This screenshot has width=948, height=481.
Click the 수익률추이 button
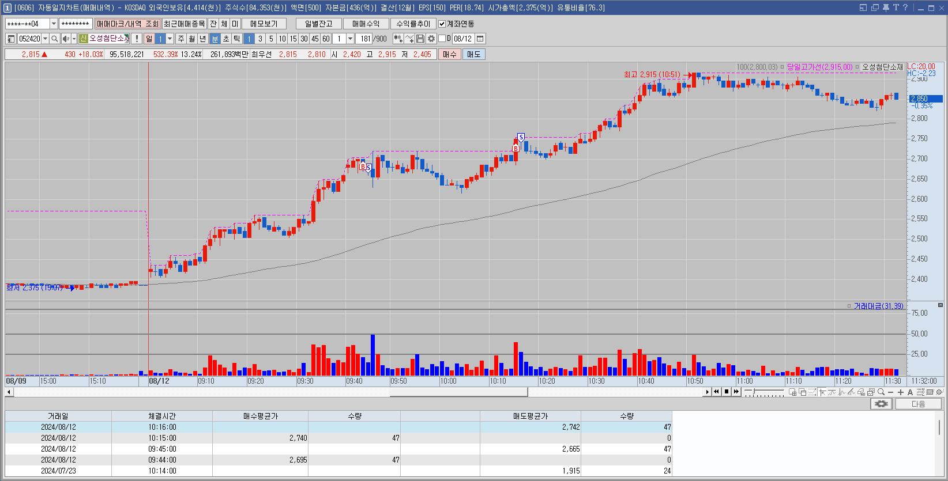tap(413, 24)
